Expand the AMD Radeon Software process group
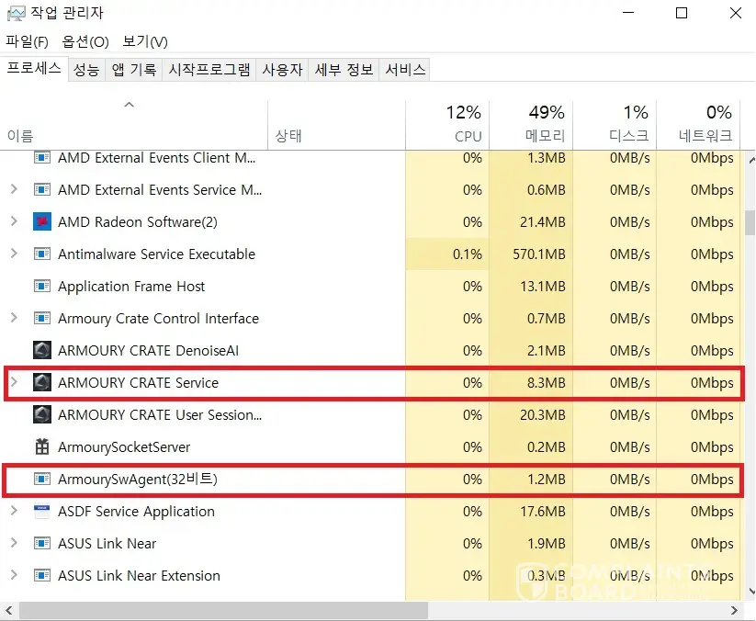This screenshot has width=756, height=621. click(x=14, y=222)
